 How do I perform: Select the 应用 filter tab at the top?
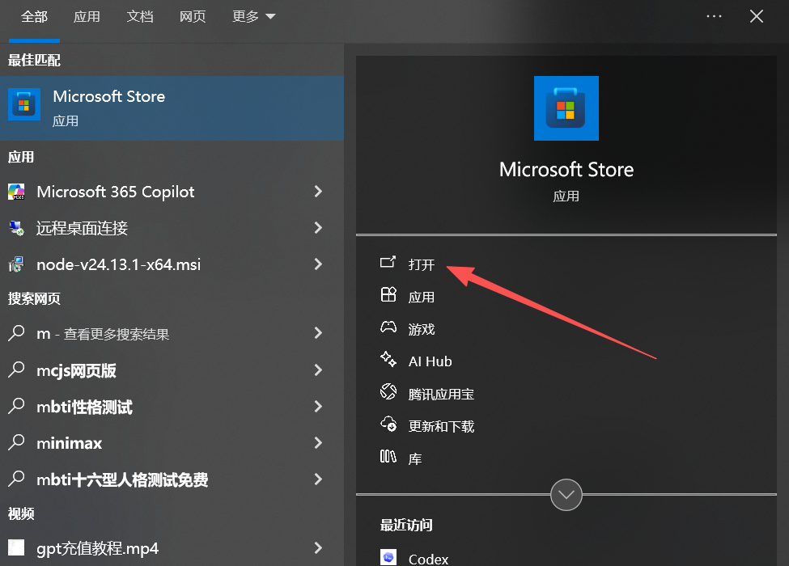pyautogui.click(x=87, y=17)
